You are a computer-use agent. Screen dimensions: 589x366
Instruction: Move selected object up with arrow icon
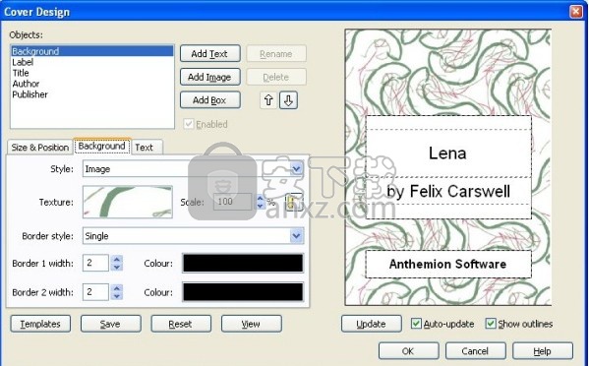coord(268,100)
